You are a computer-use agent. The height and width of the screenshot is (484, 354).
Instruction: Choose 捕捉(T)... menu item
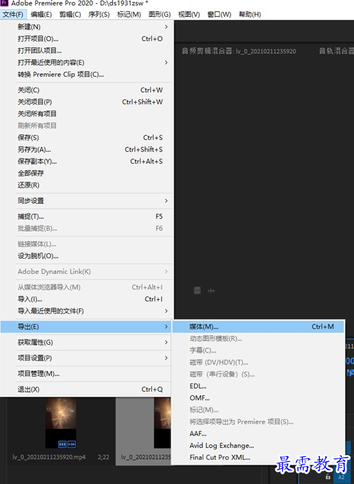pos(86,217)
